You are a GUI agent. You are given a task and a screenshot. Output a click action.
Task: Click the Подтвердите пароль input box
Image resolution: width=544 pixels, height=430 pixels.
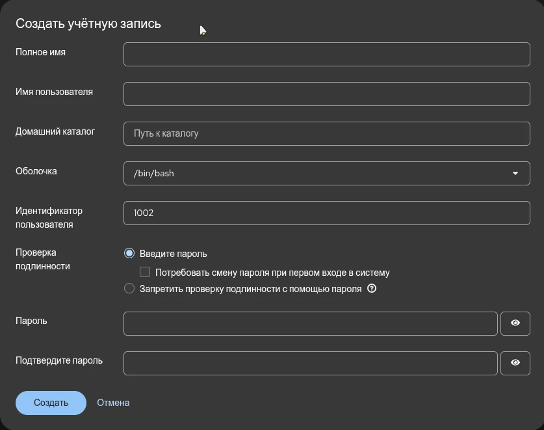click(310, 363)
